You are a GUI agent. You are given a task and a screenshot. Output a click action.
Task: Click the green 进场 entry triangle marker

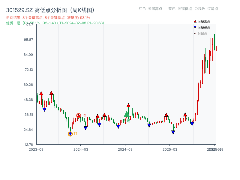pos(127,115)
